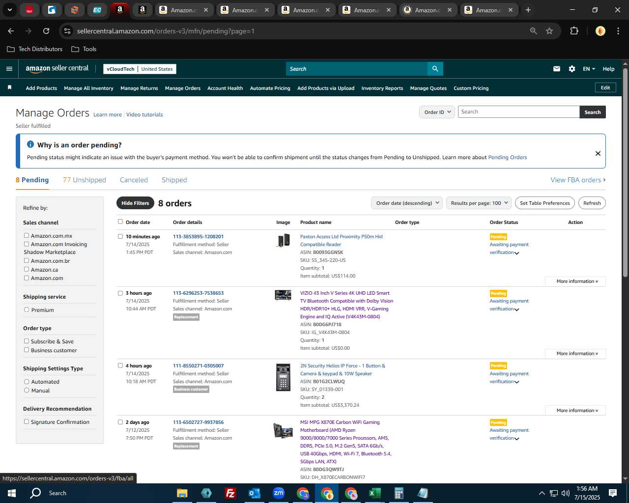
Task: Open the Manage Returns menu item
Action: [x=139, y=88]
